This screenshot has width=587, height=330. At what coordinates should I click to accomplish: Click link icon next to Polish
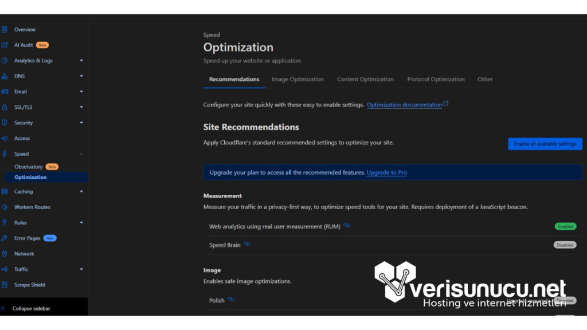pyautogui.click(x=231, y=299)
